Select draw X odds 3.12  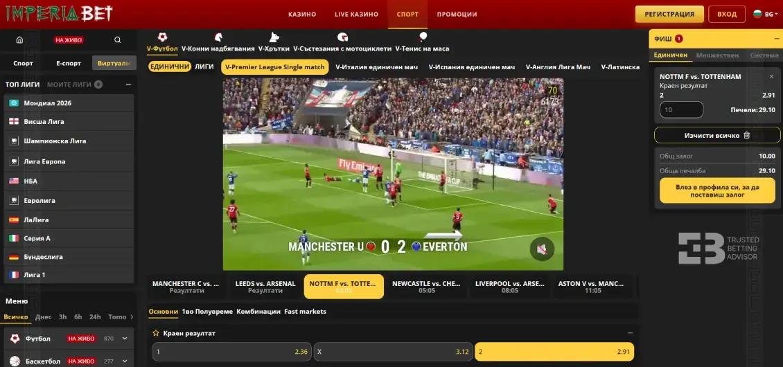[392, 352]
